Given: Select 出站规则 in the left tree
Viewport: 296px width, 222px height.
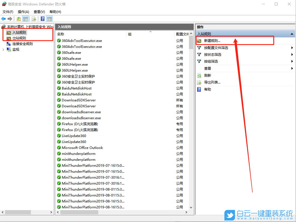Looking at the screenshot, I should [x=19, y=38].
